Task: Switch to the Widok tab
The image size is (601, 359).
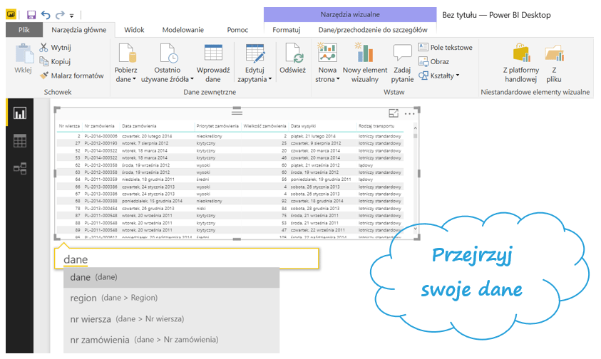Action: (x=134, y=30)
